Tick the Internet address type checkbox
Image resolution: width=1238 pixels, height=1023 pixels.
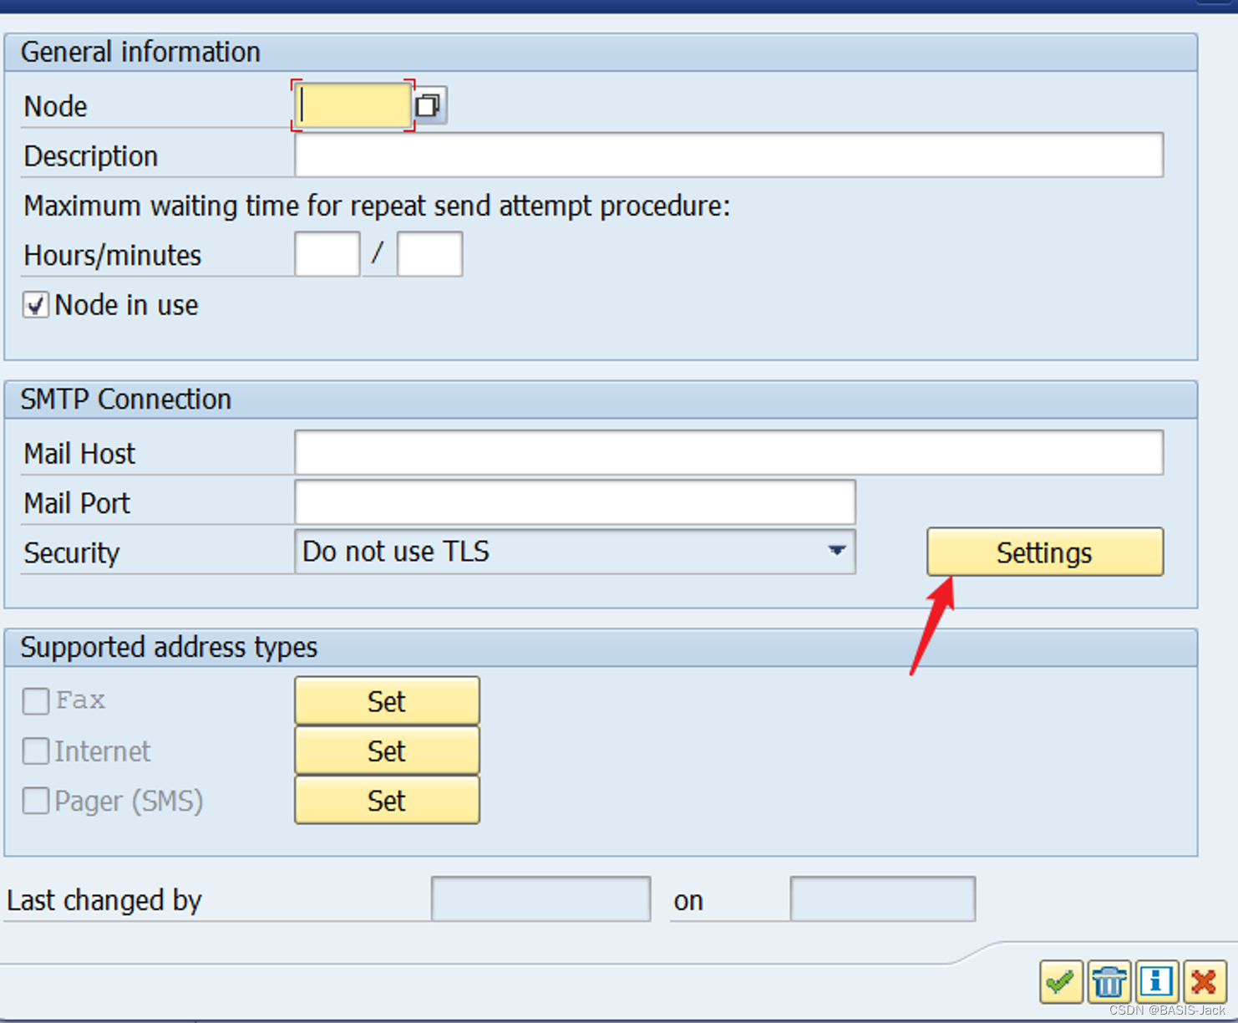pos(35,751)
